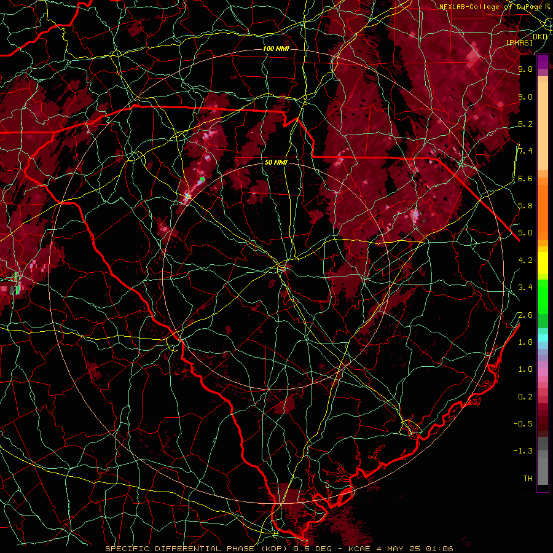The width and height of the screenshot is (553, 553).
Task: Click the 1.0 scale label
Action: point(525,369)
